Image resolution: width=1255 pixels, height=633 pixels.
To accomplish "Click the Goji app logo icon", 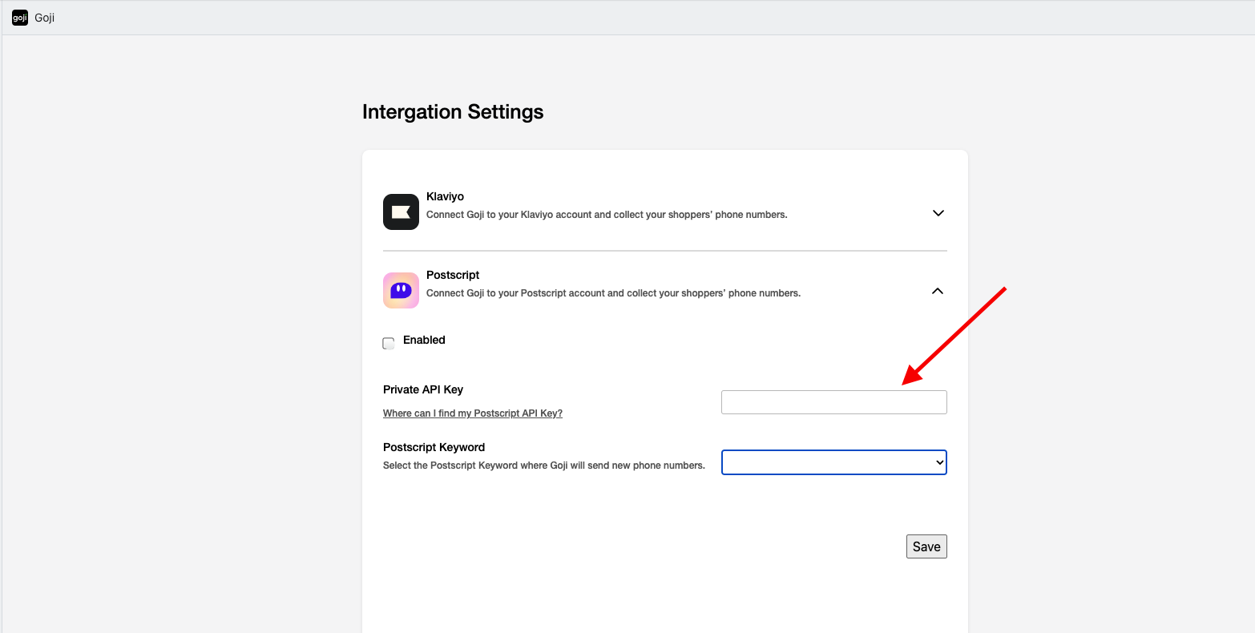I will (20, 18).
